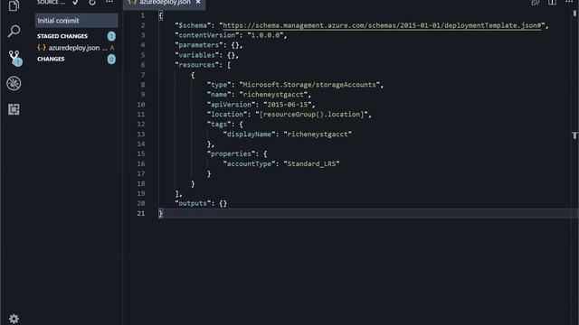The image size is (579, 325).
Task: Refresh the source control panel
Action: pos(92,2)
